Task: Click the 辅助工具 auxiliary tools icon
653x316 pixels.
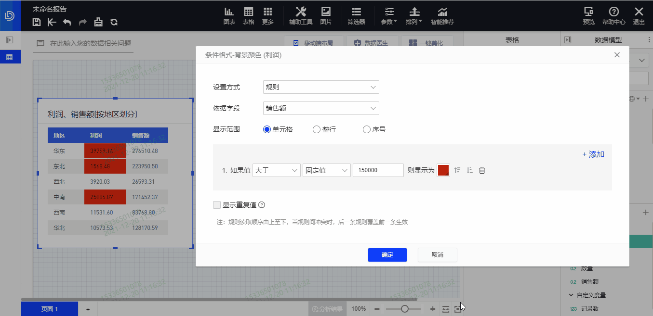Action: (300, 15)
